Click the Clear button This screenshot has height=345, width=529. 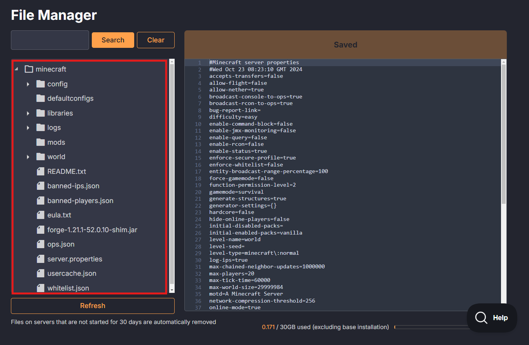pos(156,40)
